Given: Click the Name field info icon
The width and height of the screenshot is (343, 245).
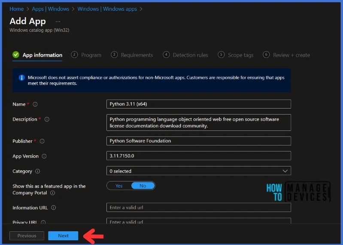Looking at the screenshot, I should (35, 104).
